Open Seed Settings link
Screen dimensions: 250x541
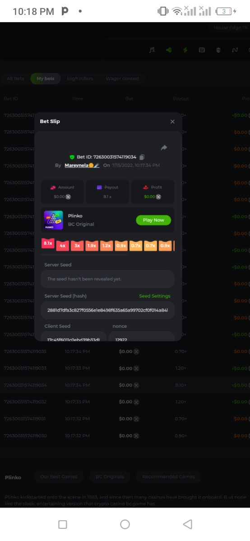155,296
